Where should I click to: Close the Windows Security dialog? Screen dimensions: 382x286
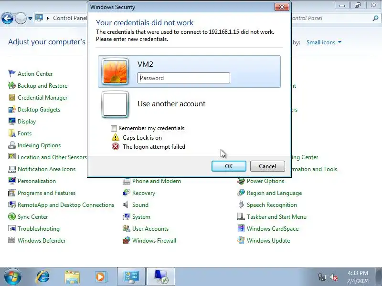[x=282, y=7]
